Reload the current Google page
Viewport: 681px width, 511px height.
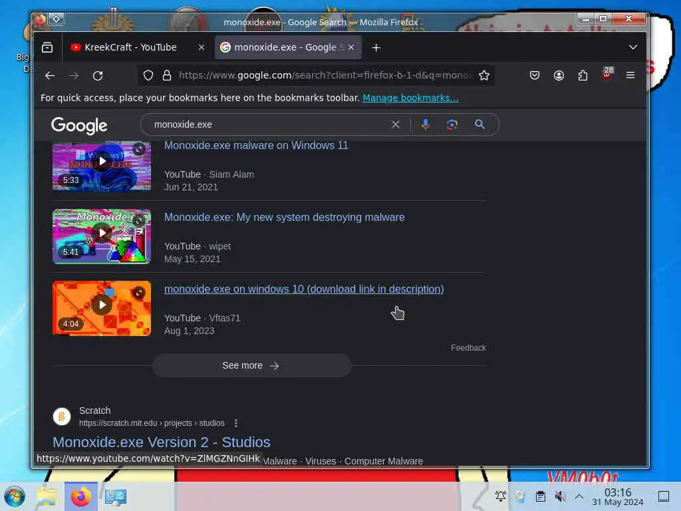pyautogui.click(x=98, y=76)
